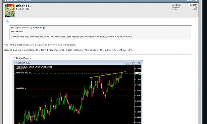Open the attached NZDUSD Daily chart image
This screenshot has height=124, width=207.
pos(78,92)
